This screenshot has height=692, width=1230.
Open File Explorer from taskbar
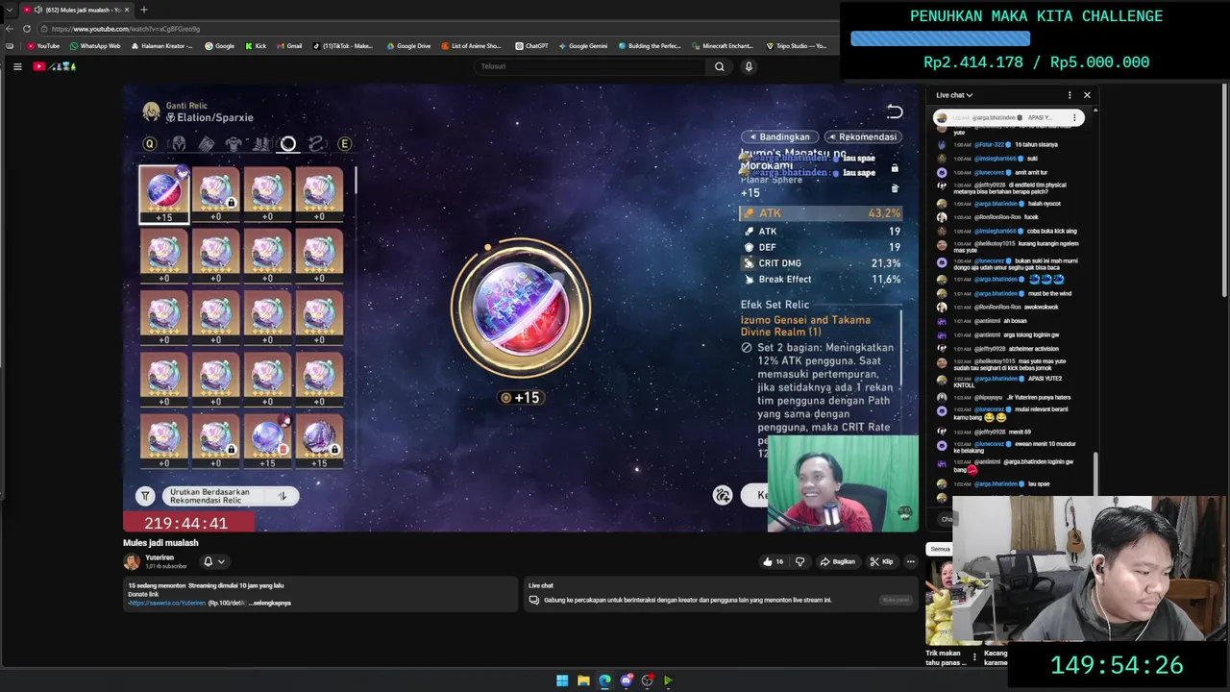tap(583, 680)
